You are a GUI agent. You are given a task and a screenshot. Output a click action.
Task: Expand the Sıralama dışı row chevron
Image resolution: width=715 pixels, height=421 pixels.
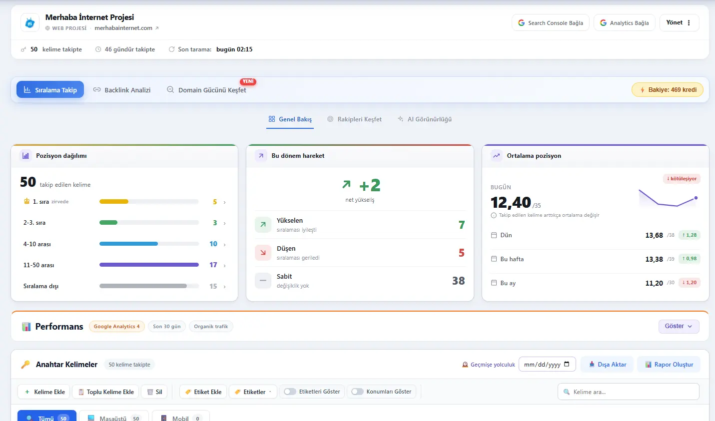[225, 287]
